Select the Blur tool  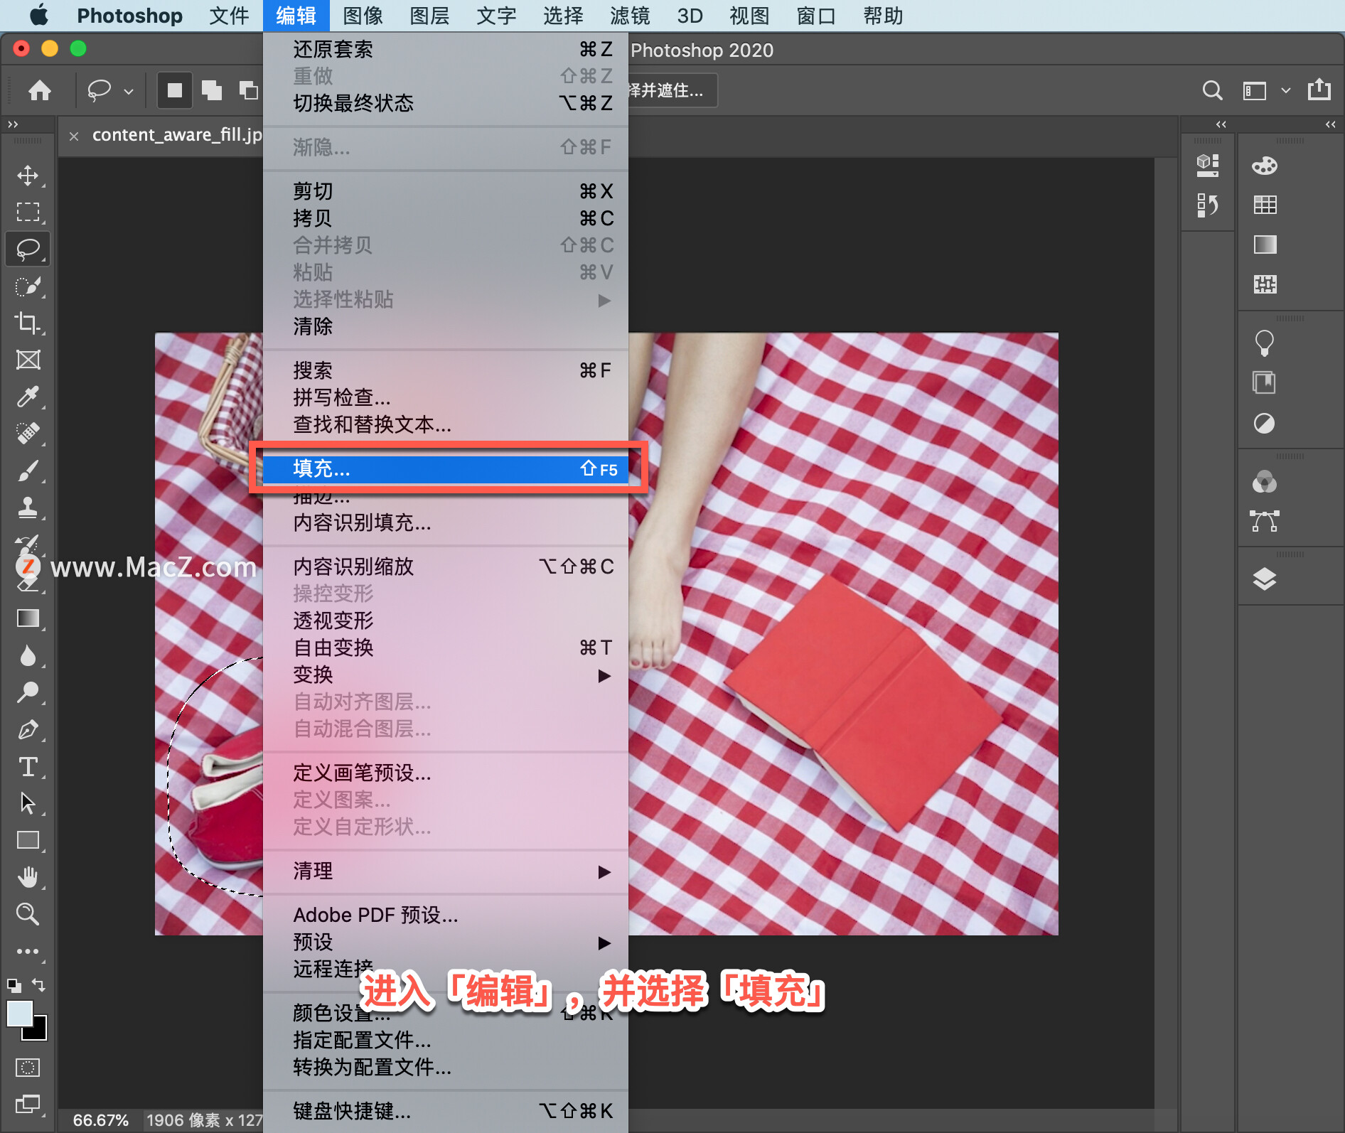pyautogui.click(x=28, y=655)
